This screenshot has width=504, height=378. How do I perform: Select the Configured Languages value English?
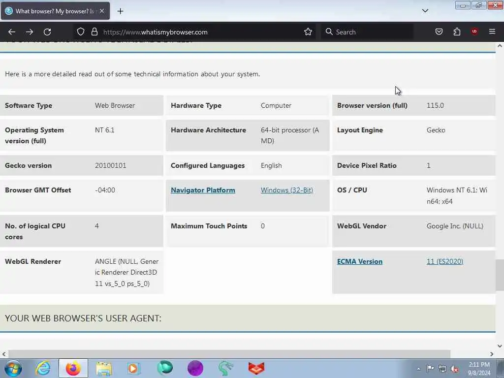coord(271,165)
